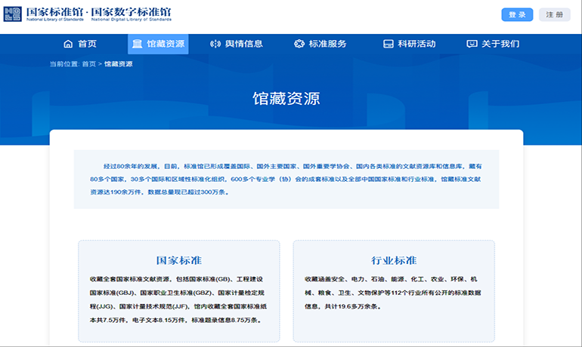The image size is (582, 347).
Task: Click the 首页 breadcrumb link
Action: [89, 64]
